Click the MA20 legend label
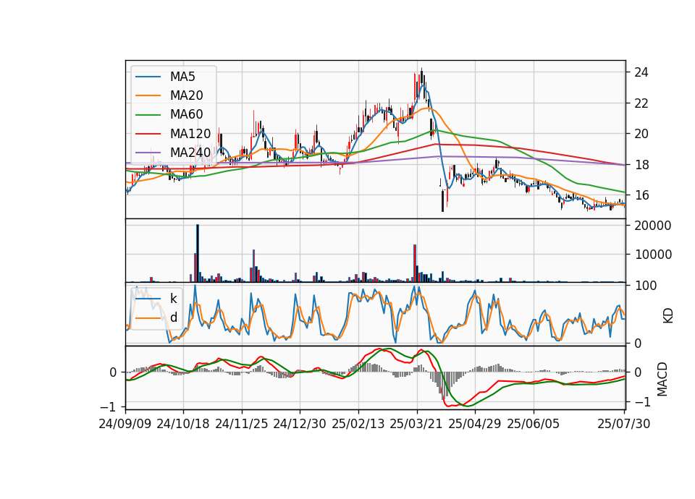 186,95
